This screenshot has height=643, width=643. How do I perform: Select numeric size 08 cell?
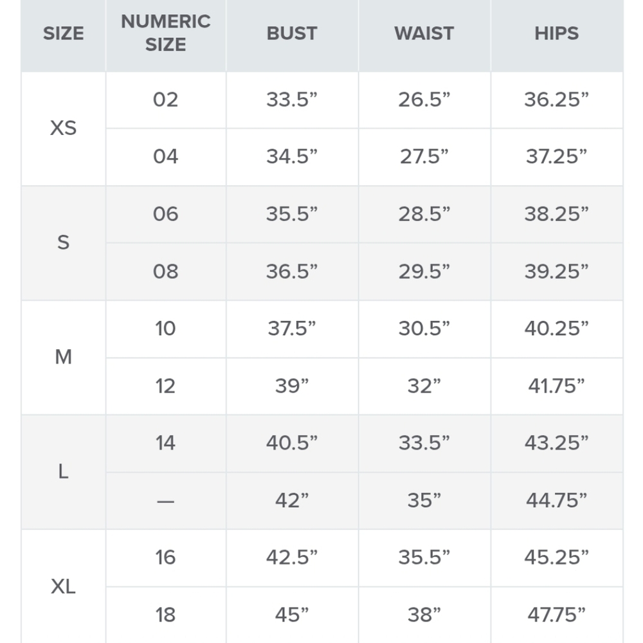pyautogui.click(x=166, y=271)
